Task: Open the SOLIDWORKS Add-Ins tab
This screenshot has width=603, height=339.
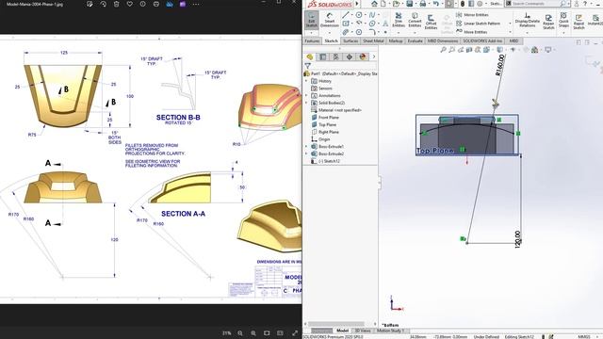Action: coord(482,40)
